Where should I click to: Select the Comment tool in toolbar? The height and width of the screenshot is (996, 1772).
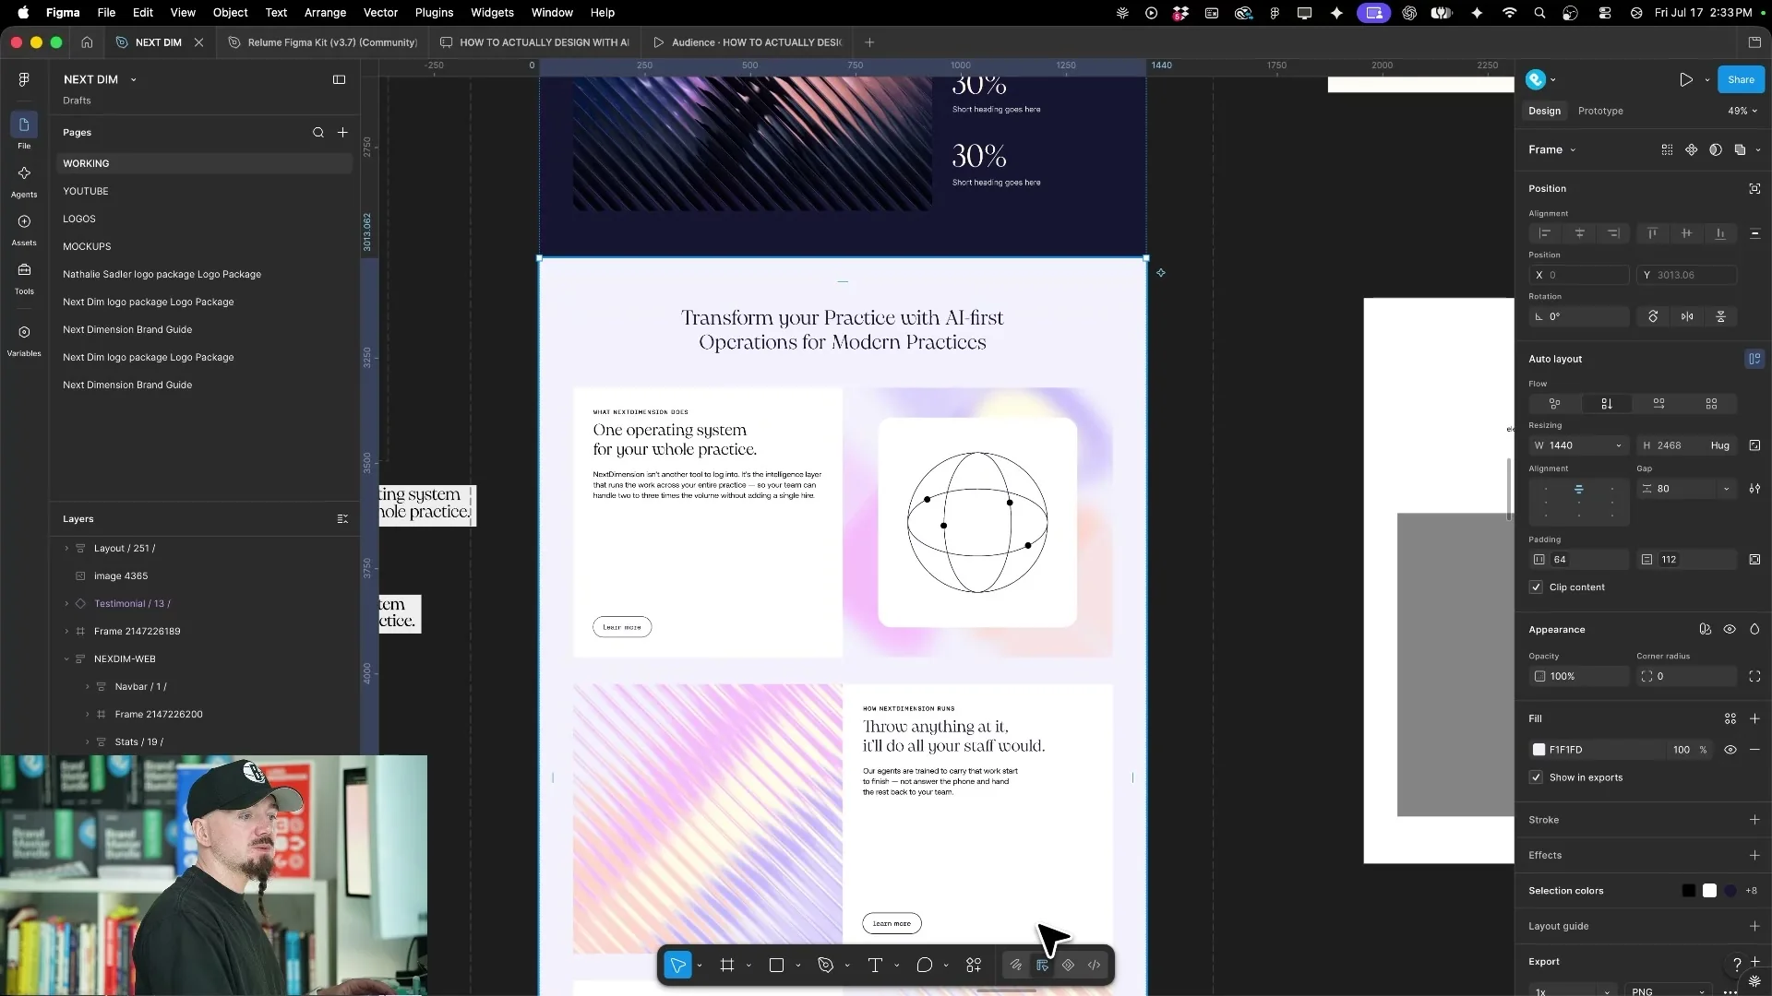coord(924,966)
